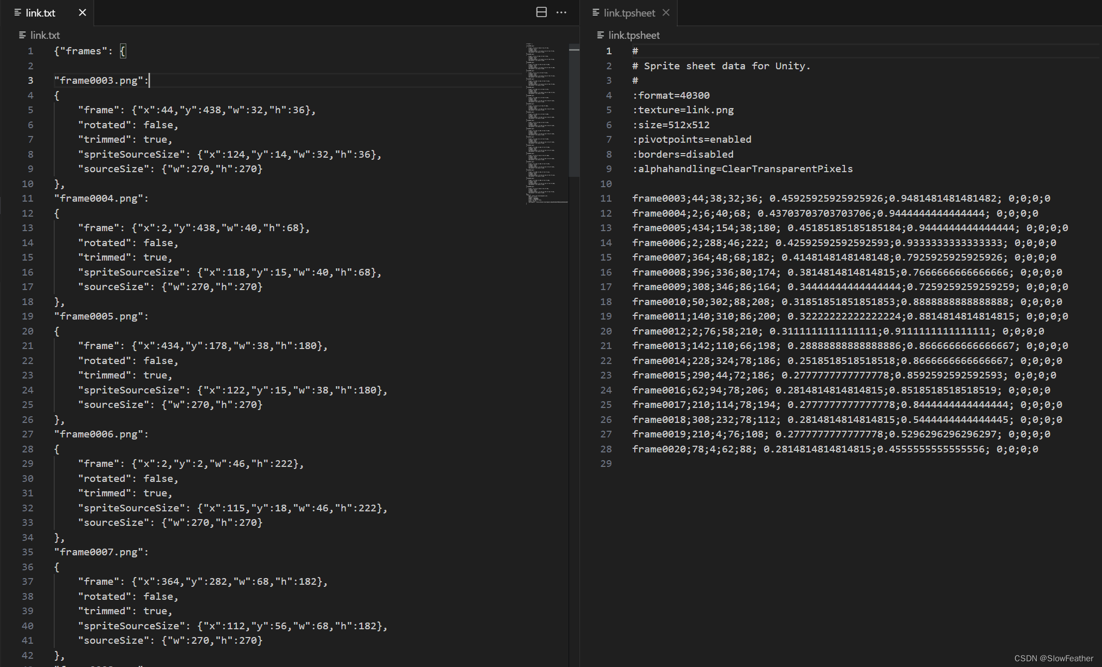Click the :size=512x512 line
This screenshot has width=1102, height=667.
click(x=671, y=125)
